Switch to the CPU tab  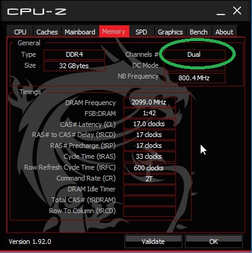point(20,32)
